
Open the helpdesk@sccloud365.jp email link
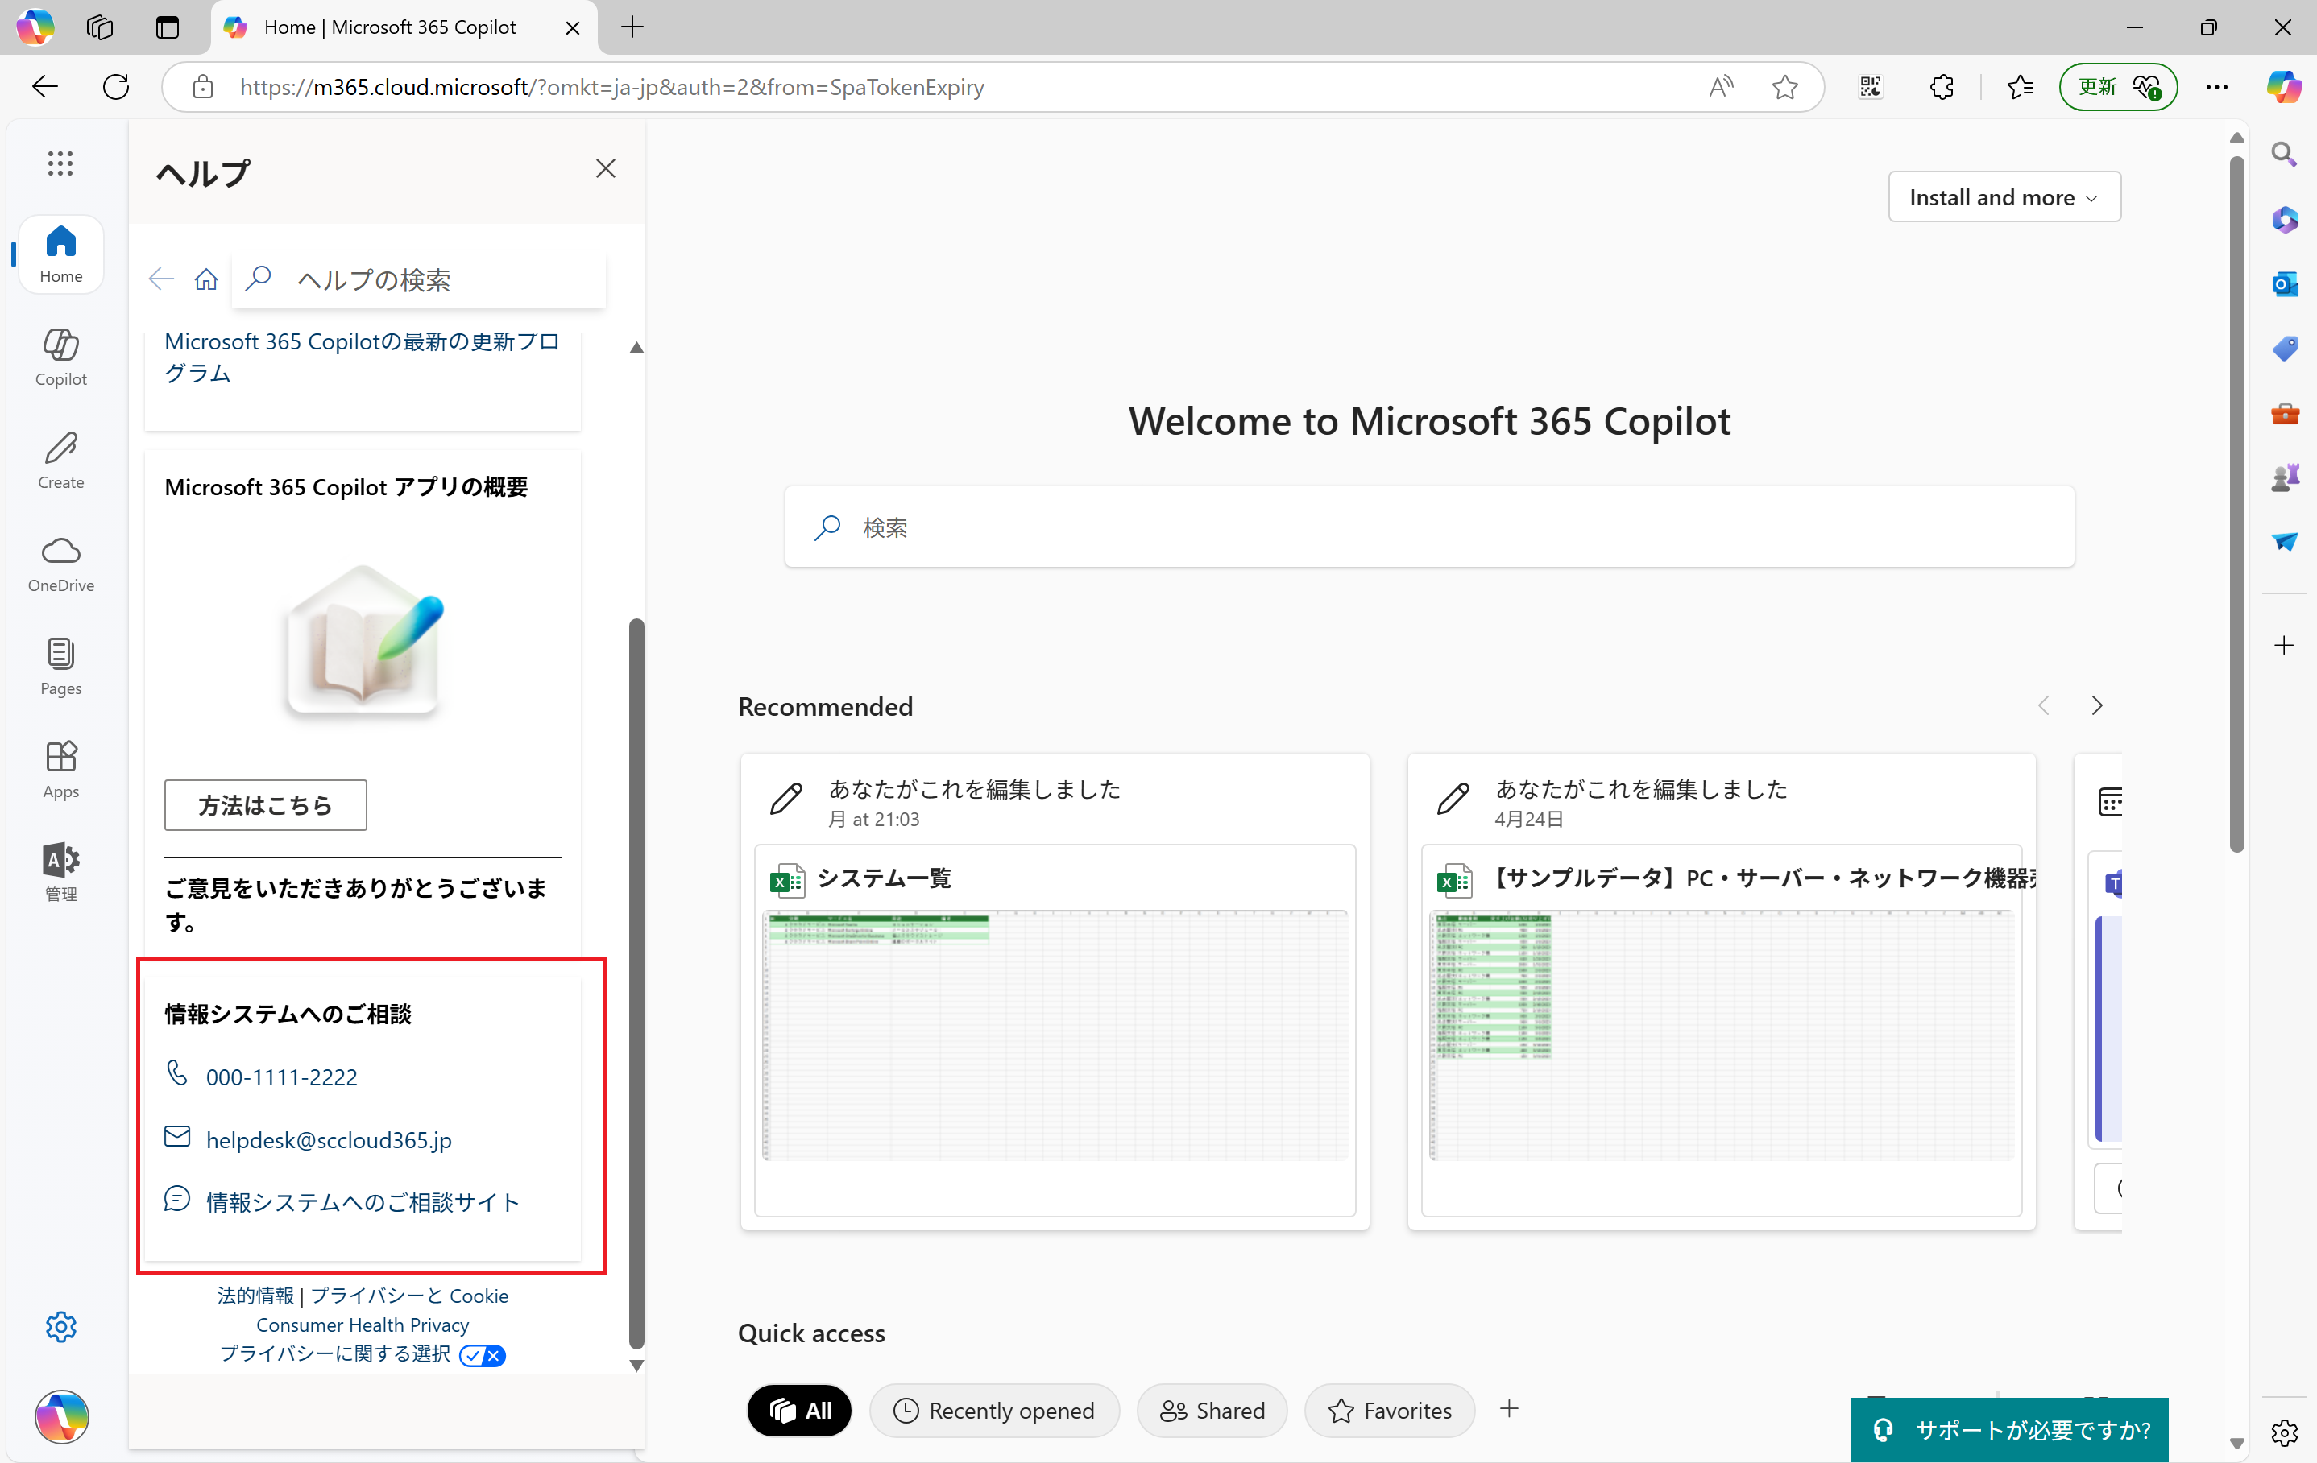click(328, 1140)
